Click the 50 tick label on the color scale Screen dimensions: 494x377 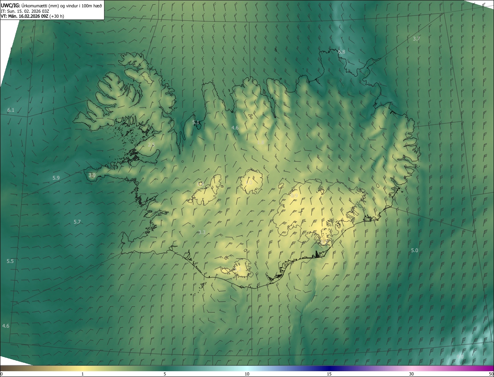[x=491, y=374]
